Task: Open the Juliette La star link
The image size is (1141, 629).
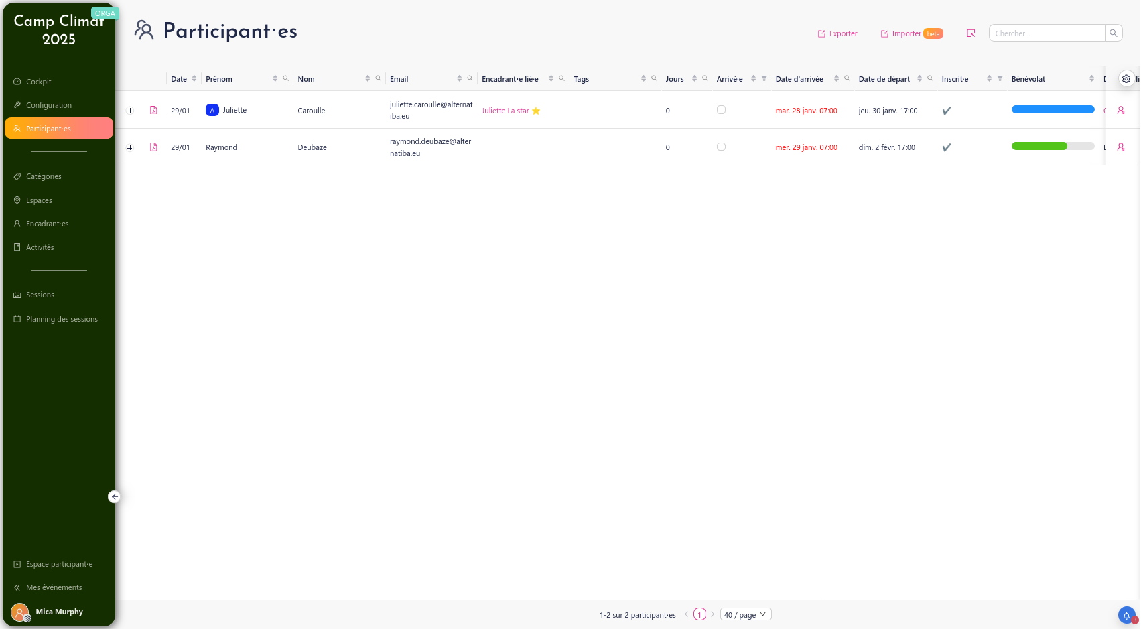Action: [x=505, y=111]
